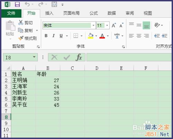Click the form icon in Quick Access Toolbar
173x139 pixels.
pyautogui.click(x=54, y=4)
